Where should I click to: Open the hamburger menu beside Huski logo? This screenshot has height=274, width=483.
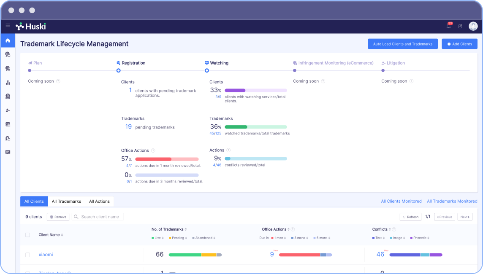8,26
